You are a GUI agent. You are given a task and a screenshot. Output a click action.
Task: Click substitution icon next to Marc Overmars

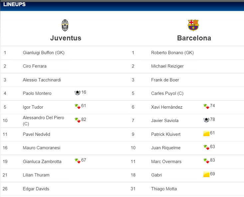click(x=206, y=161)
